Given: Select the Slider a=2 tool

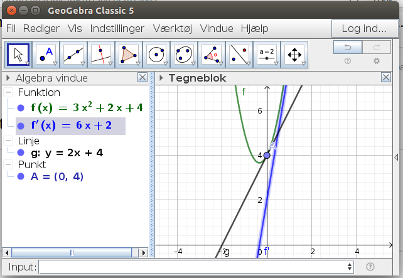Looking at the screenshot, I should (x=267, y=55).
